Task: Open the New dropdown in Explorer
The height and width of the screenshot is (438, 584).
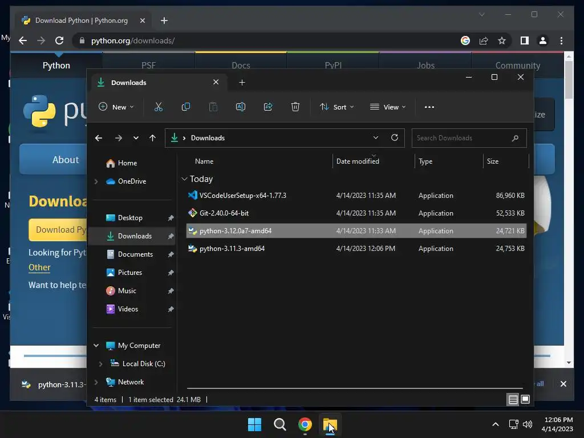Action: click(x=116, y=107)
